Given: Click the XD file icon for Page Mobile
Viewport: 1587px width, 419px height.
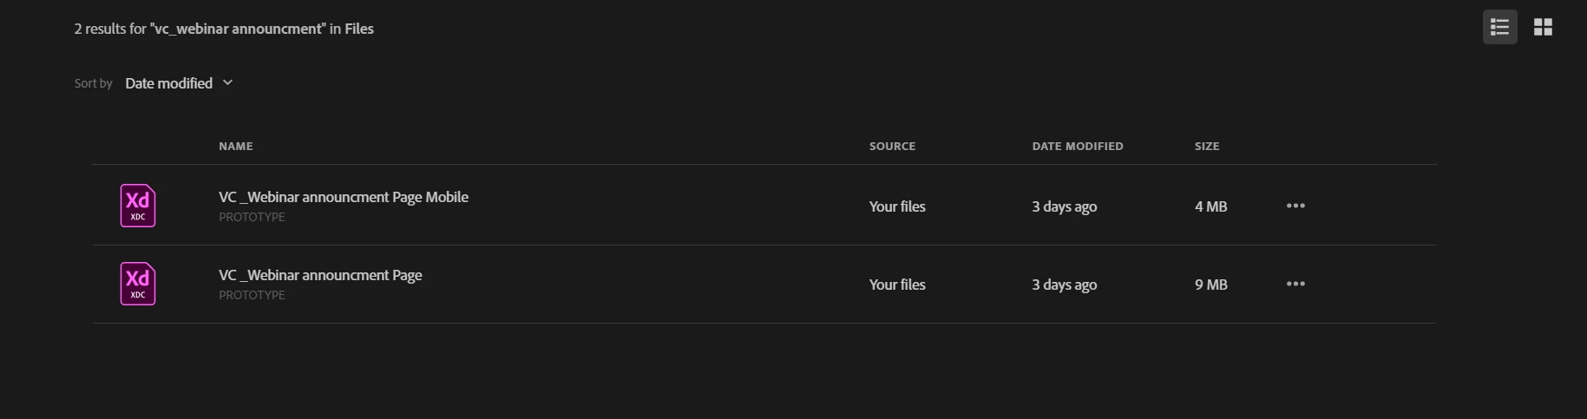Looking at the screenshot, I should (138, 206).
